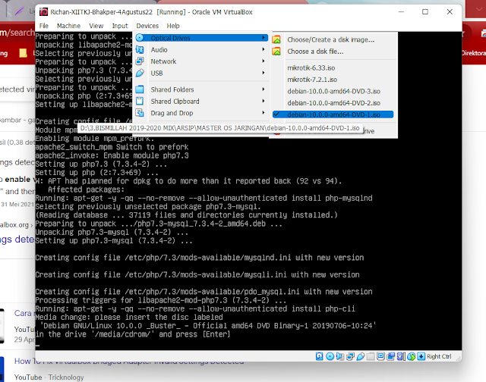Click the network adapters status bar icon
Image resolution: width=486 pixels, height=382 pixels.
tap(350, 356)
